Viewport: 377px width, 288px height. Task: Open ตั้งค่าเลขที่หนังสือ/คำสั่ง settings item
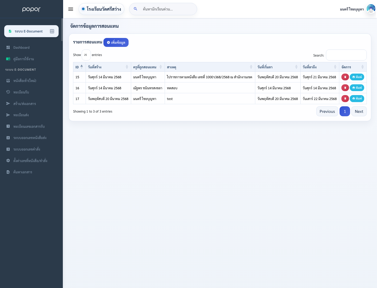pyautogui.click(x=30, y=160)
